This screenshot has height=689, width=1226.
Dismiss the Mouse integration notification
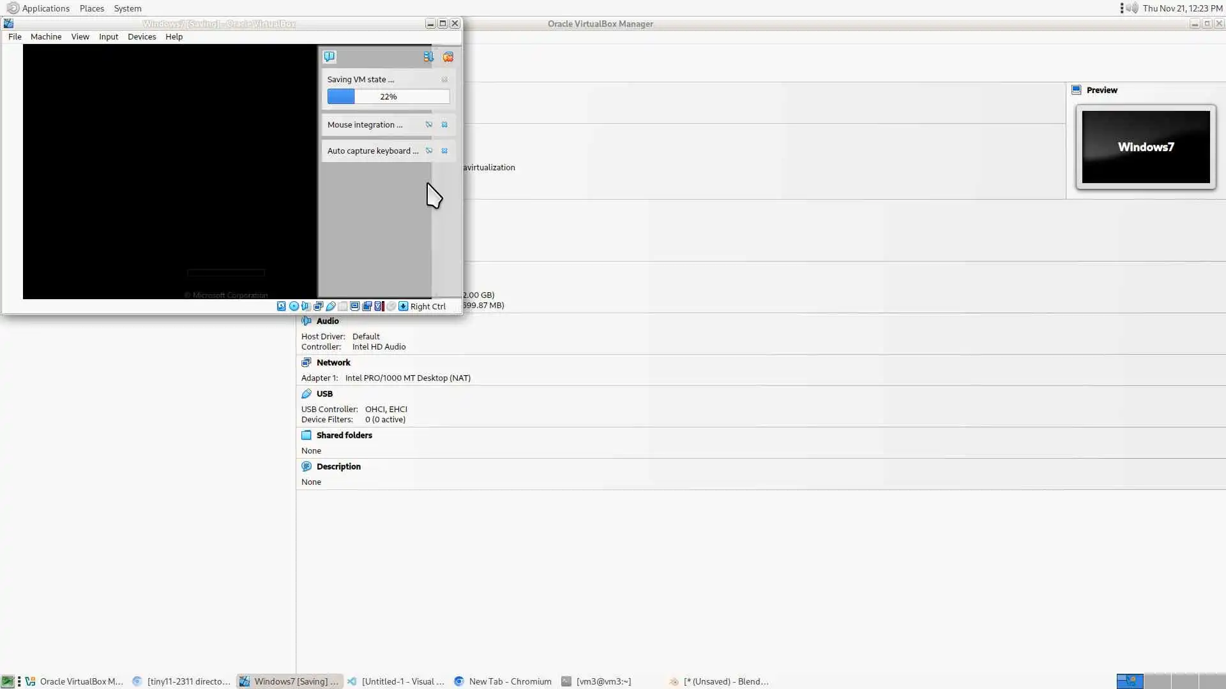pyautogui.click(x=444, y=124)
